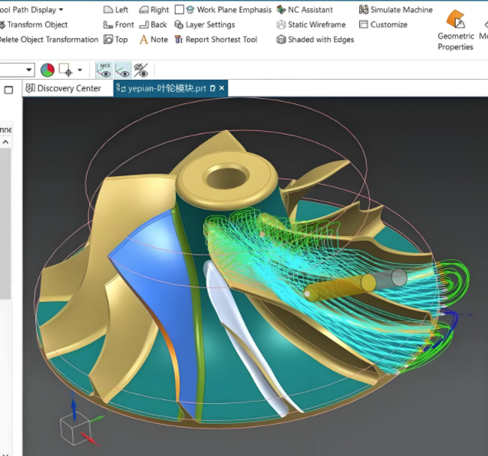Expand the snap point options arrow
This screenshot has height=456, width=488.
80,71
